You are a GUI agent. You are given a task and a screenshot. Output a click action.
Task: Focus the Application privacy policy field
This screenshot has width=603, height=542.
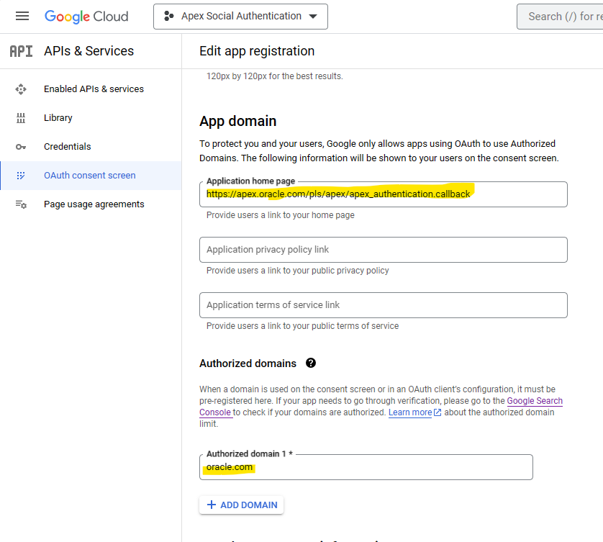[x=383, y=250]
